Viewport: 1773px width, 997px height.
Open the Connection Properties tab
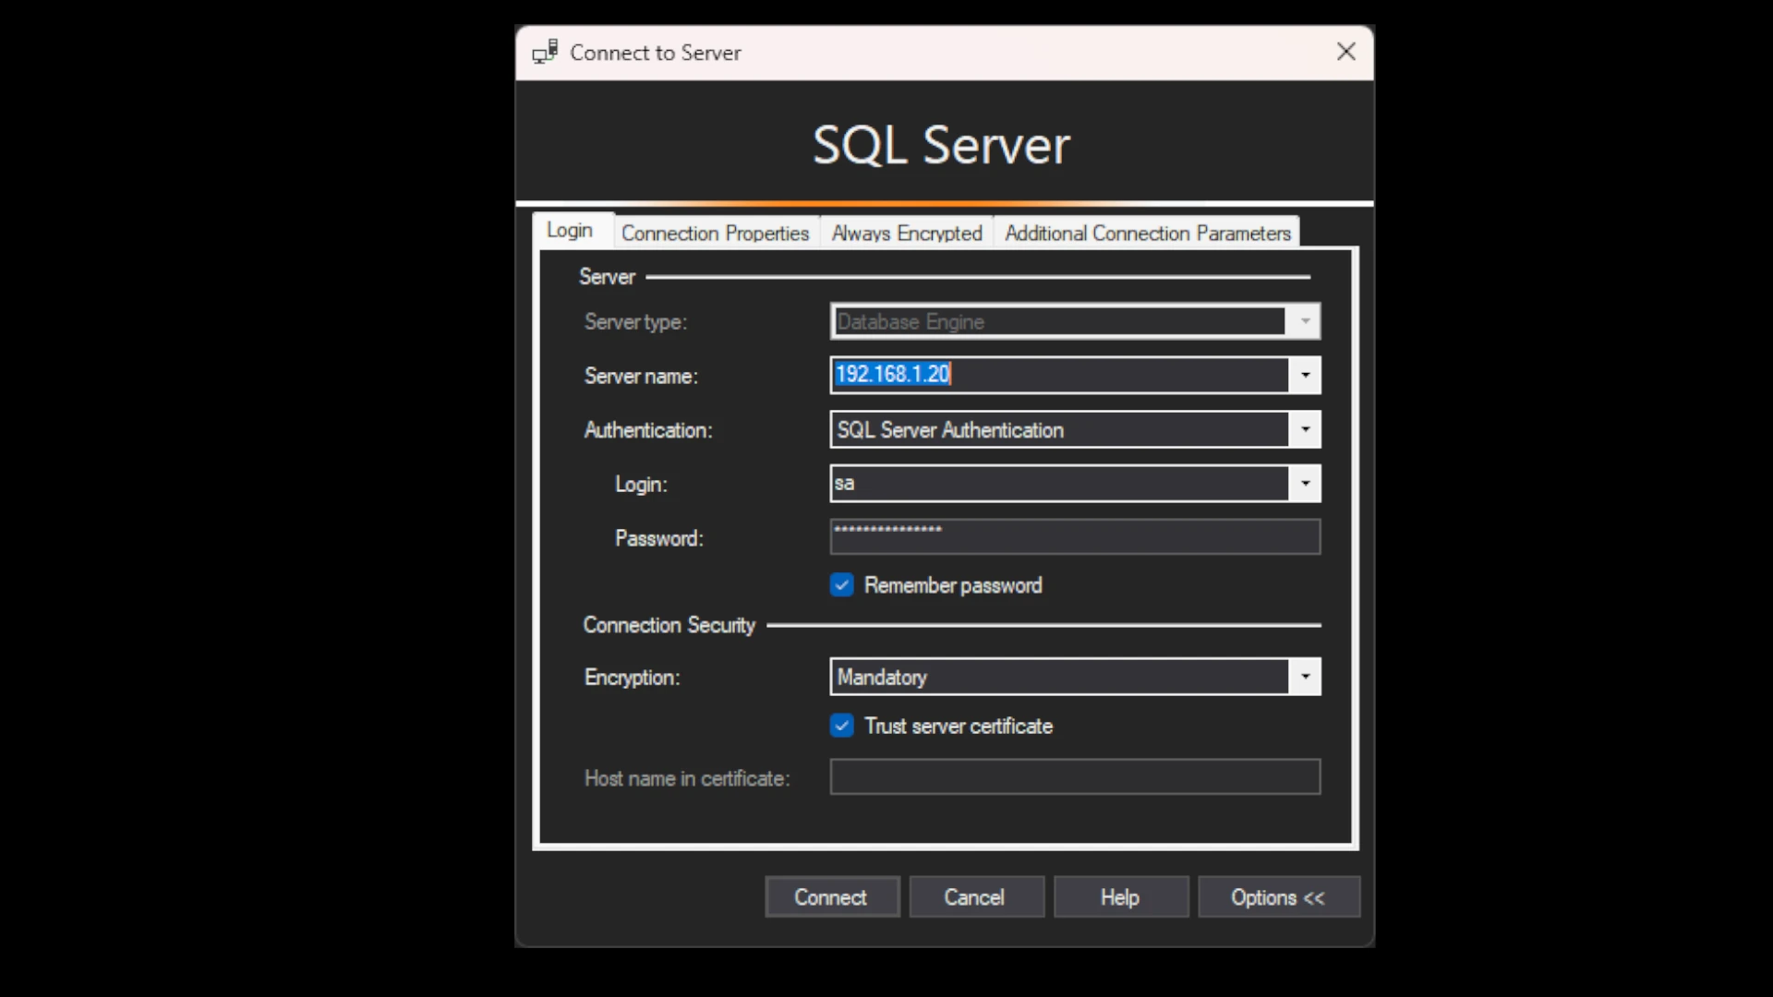715,234
